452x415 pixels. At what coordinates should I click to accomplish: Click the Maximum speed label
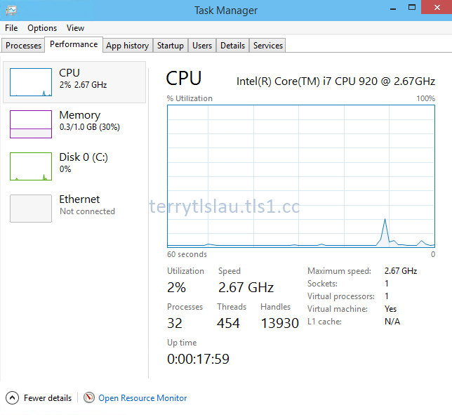click(339, 271)
